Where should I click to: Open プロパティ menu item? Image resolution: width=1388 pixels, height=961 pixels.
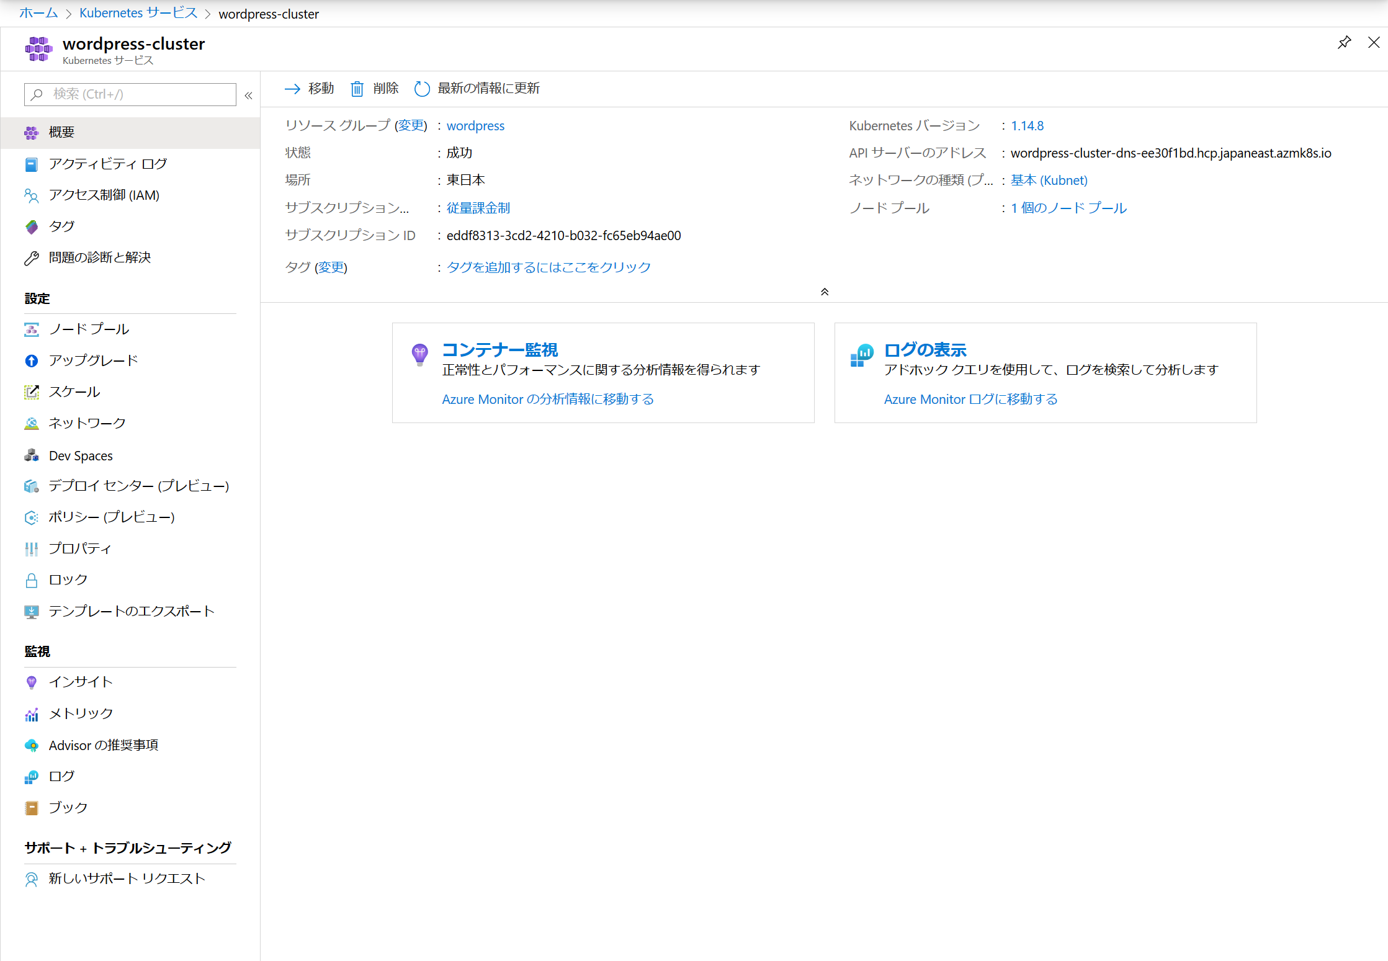[x=130, y=548]
